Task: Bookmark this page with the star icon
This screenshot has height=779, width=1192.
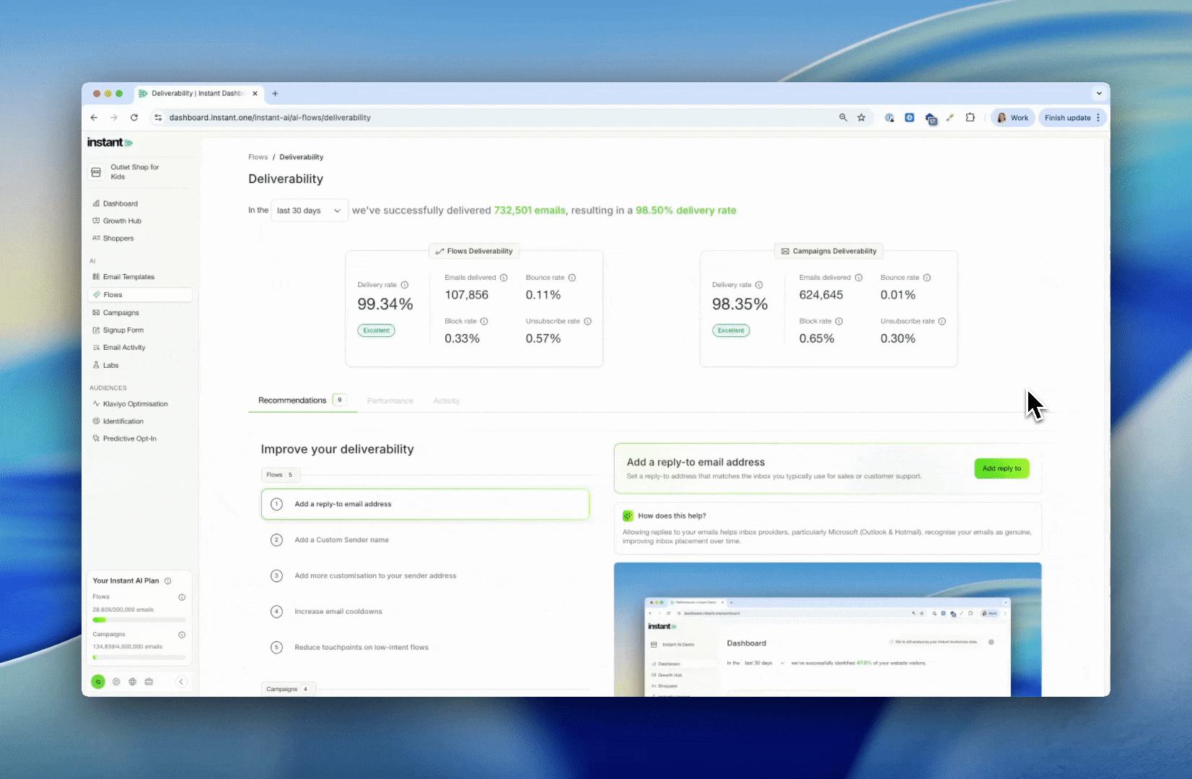Action: click(861, 118)
